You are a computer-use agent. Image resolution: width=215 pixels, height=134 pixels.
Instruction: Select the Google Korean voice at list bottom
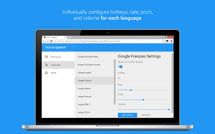click(x=94, y=113)
